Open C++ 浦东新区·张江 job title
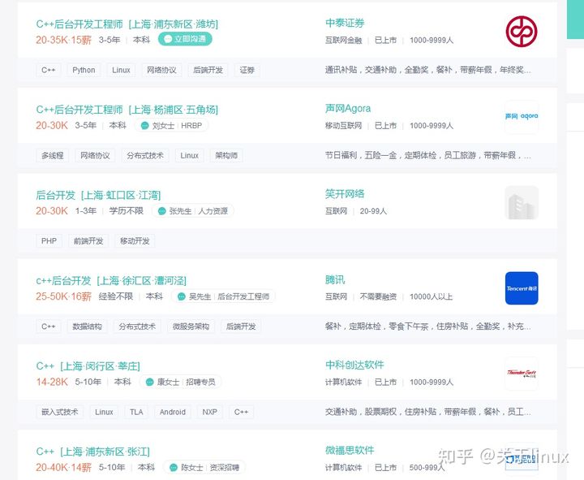The width and height of the screenshot is (584, 480). click(x=92, y=452)
